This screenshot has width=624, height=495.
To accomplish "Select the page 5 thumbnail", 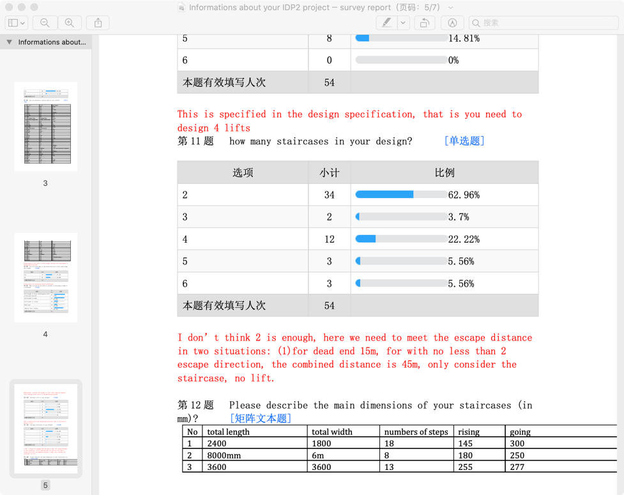I will tap(46, 429).
